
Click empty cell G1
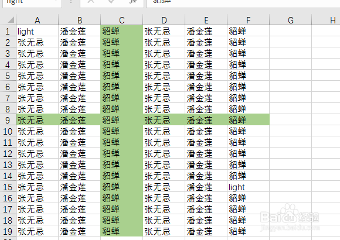point(291,31)
